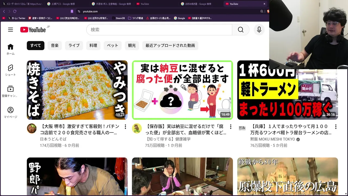Click 黙飯 MOKU MESHI channel avatar
This screenshot has height=196, width=348.
click(x=242, y=128)
